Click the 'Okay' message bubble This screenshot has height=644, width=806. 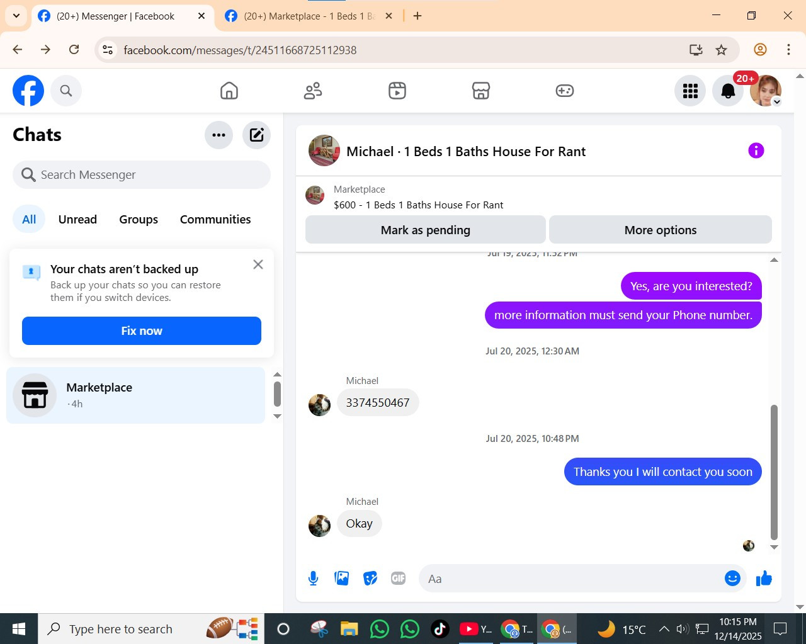[360, 523]
